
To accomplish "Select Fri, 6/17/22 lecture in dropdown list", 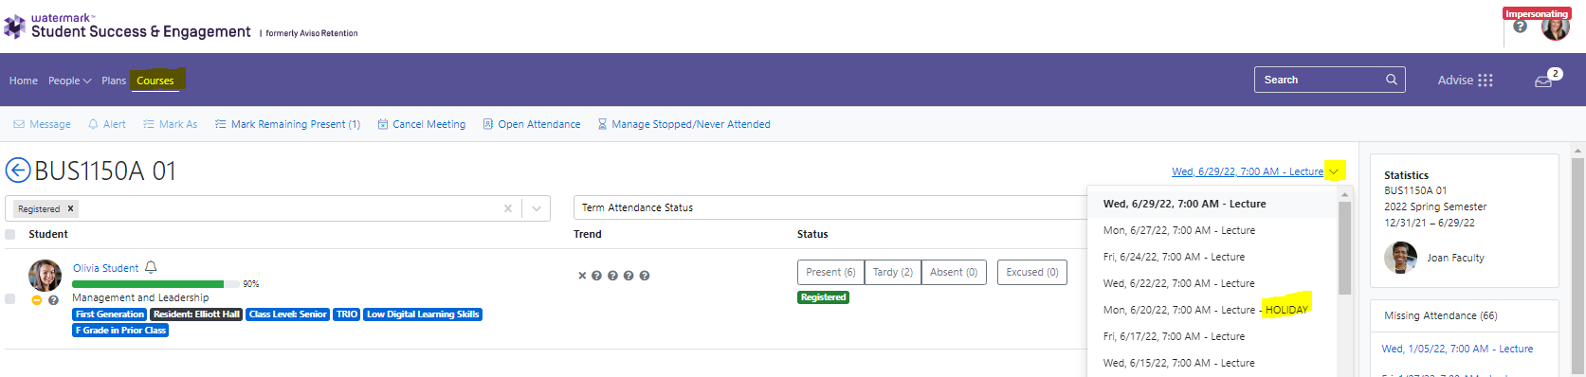I will (x=1213, y=336).
